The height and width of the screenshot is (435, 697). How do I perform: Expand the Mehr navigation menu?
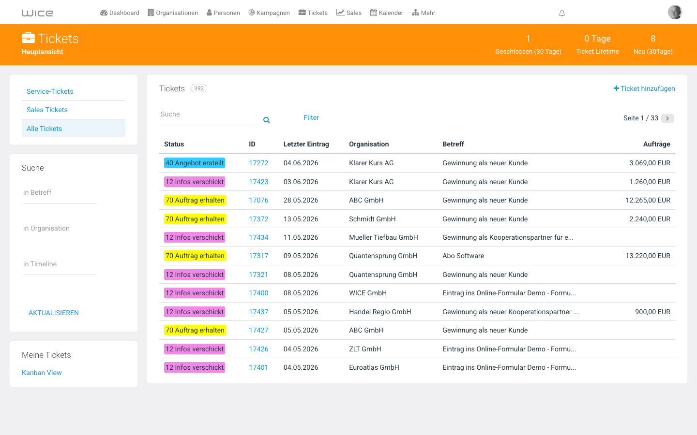tap(424, 13)
